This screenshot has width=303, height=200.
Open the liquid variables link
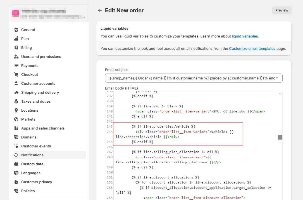coord(245,36)
